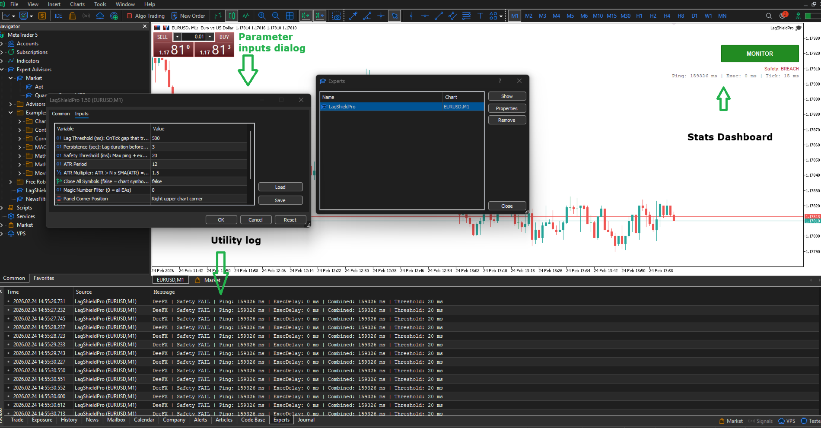Click the Signals radio-wave toolbar icon
This screenshot has height=428, width=821.
pos(86,16)
